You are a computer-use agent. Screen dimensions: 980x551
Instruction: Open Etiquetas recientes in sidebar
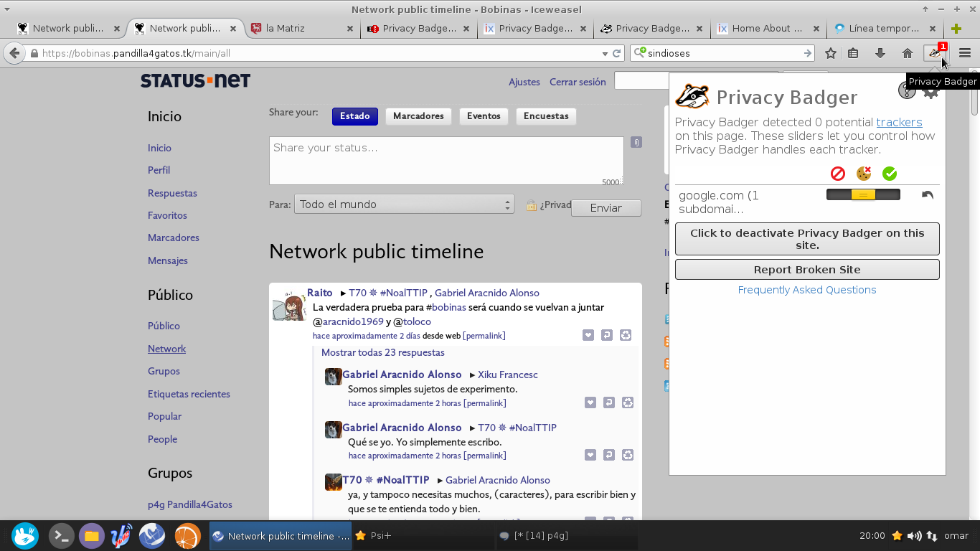(x=189, y=394)
